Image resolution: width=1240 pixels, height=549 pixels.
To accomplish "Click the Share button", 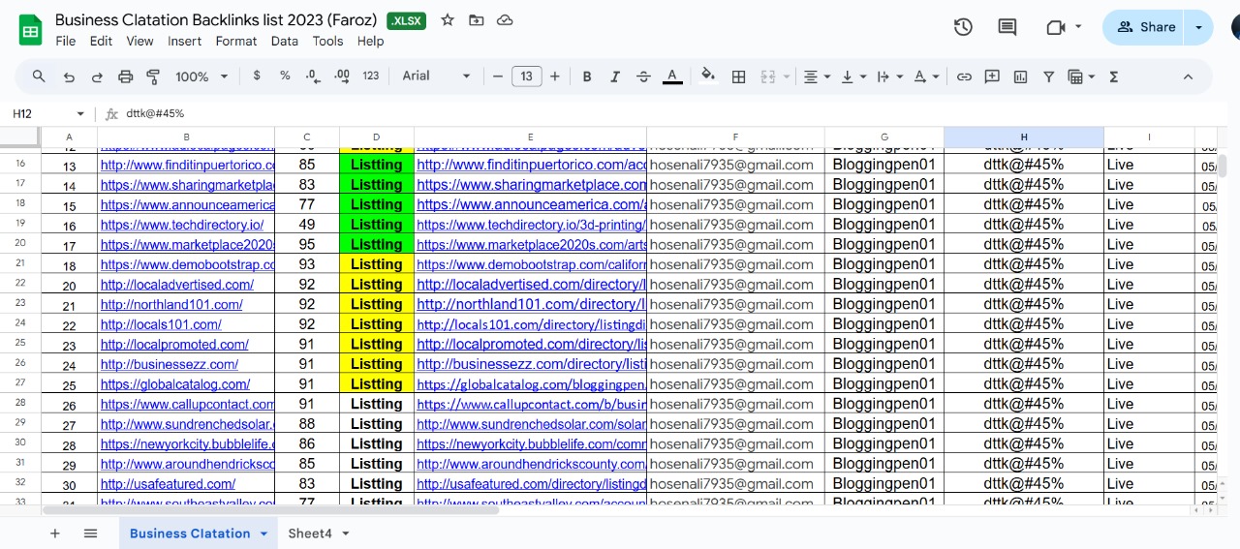I will [1146, 27].
